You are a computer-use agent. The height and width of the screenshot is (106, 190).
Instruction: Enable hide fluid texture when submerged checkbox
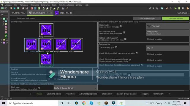pyautogui.click(x=148, y=66)
